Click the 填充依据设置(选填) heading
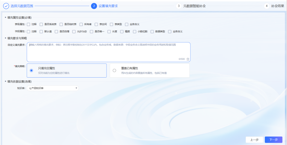 (x=19, y=81)
